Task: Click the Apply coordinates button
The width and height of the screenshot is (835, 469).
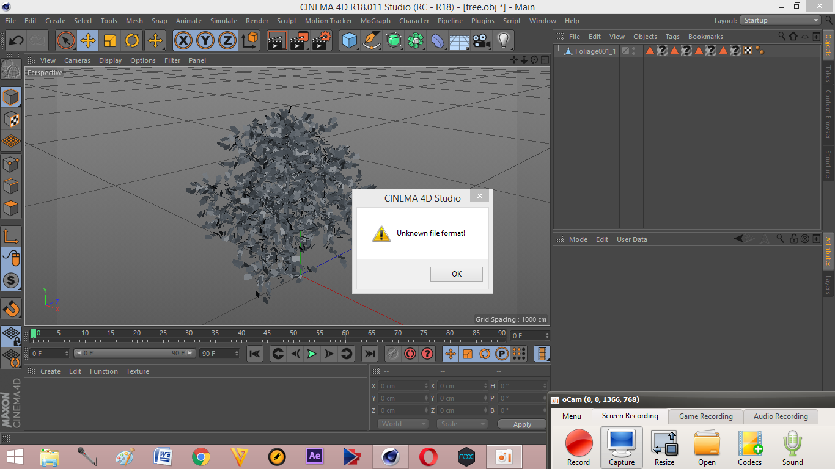Action: point(522,424)
